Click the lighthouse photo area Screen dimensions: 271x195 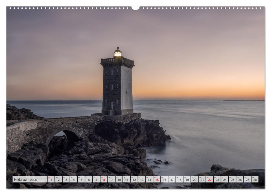point(117,84)
